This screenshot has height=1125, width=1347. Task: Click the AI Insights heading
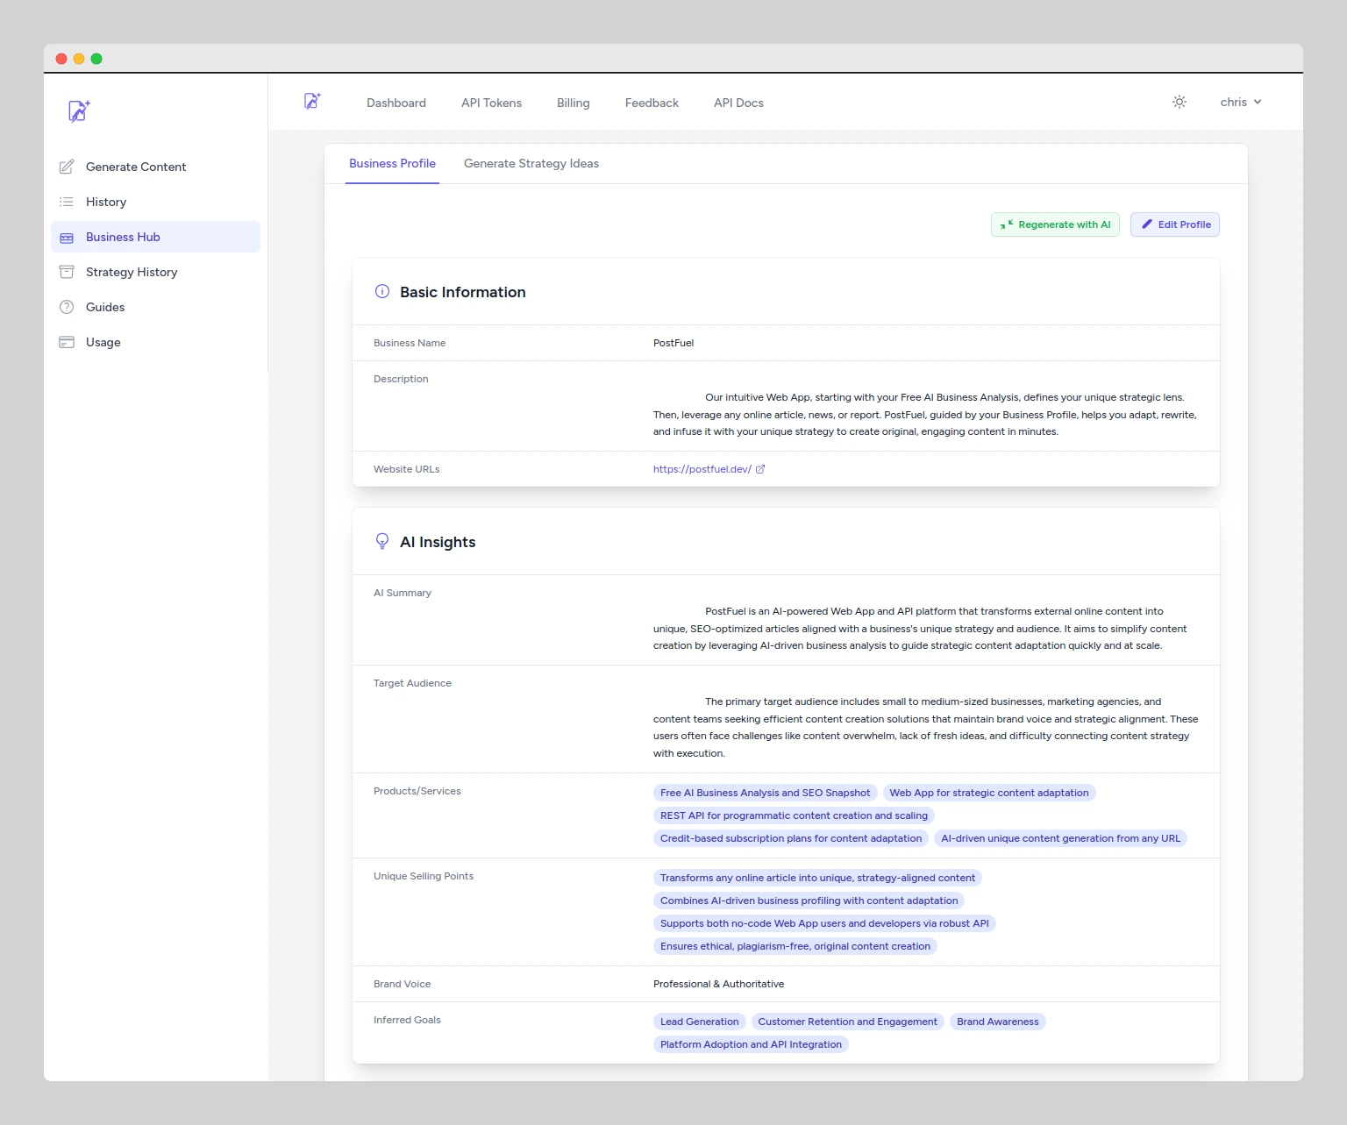click(438, 542)
